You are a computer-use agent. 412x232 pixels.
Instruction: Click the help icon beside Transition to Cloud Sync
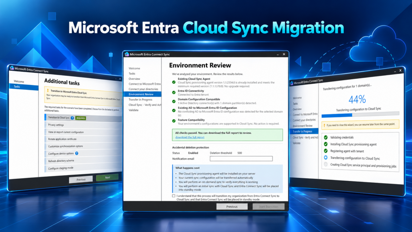point(72,118)
